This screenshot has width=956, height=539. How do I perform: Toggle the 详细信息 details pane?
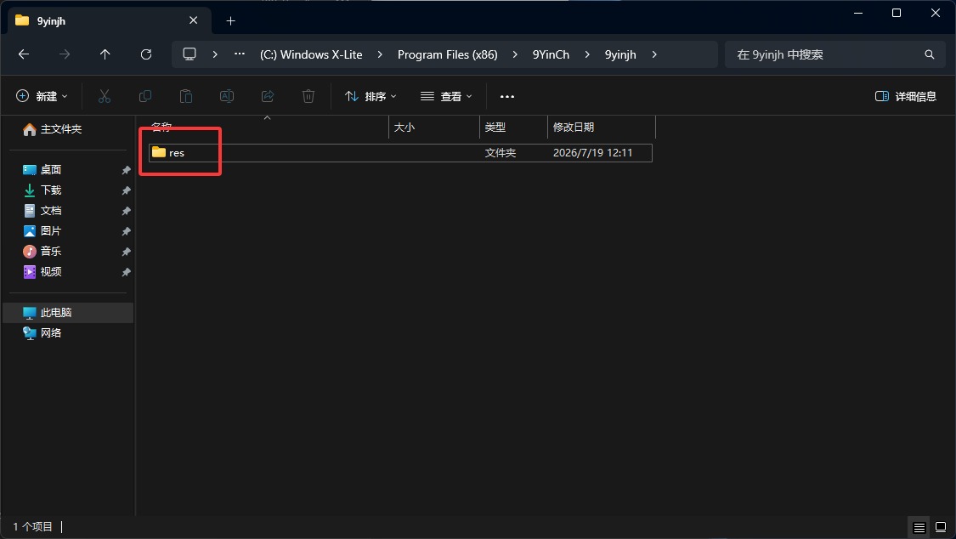(905, 96)
